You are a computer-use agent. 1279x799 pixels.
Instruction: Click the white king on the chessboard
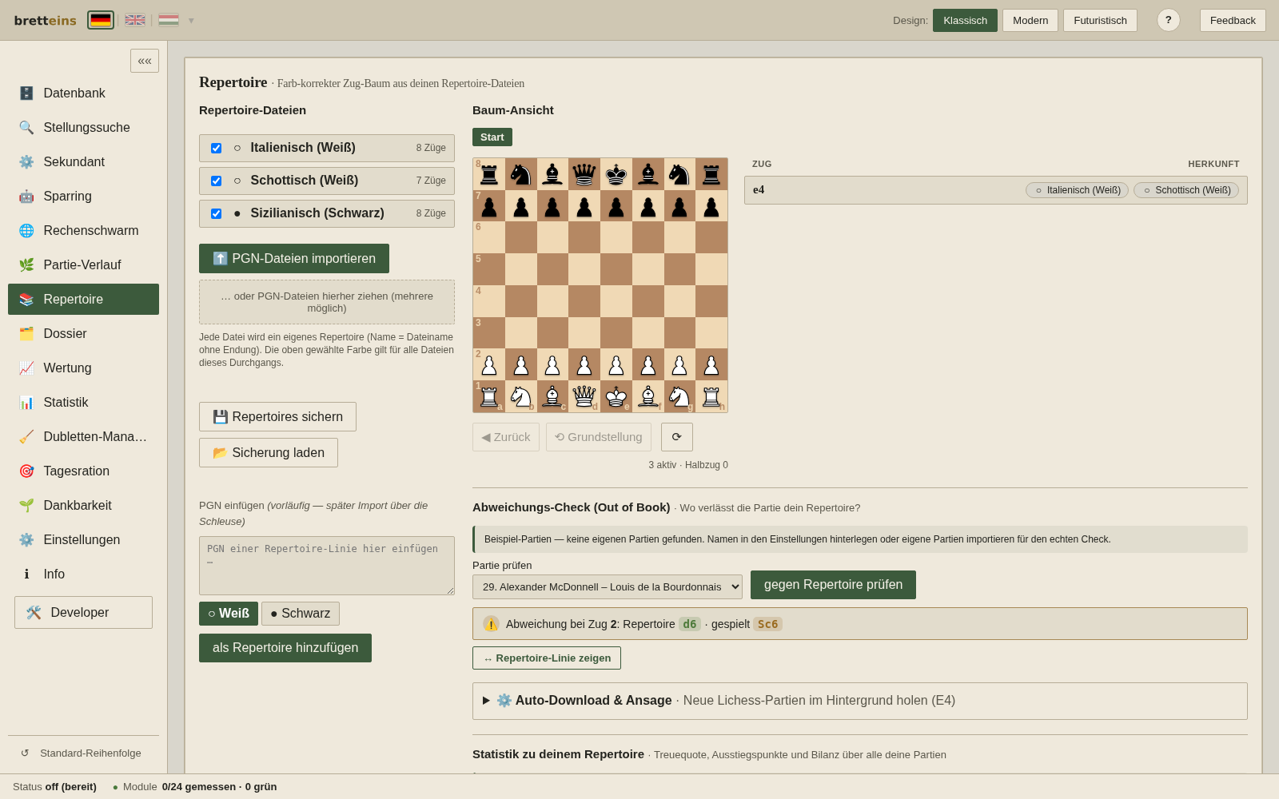[616, 396]
